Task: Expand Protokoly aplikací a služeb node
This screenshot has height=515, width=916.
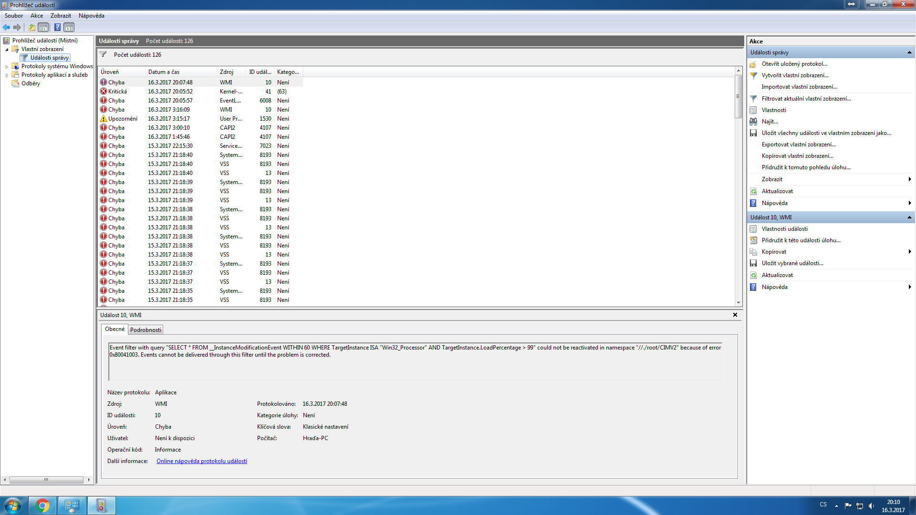Action: [x=7, y=75]
